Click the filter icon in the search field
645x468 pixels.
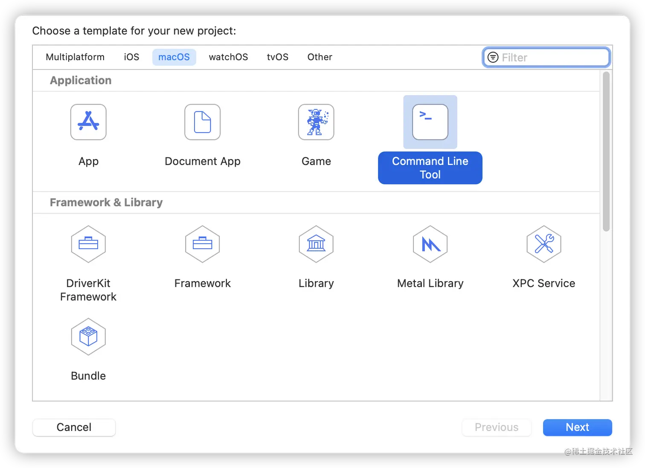[493, 57]
